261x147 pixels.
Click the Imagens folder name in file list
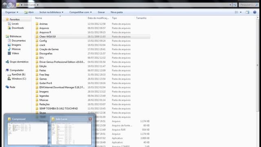(44, 91)
